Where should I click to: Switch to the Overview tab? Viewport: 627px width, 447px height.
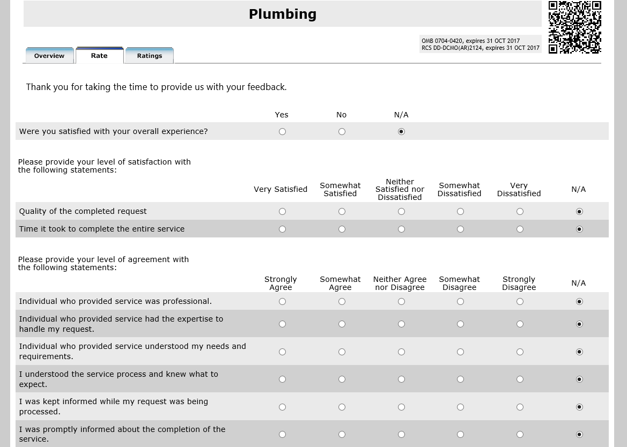(x=49, y=56)
